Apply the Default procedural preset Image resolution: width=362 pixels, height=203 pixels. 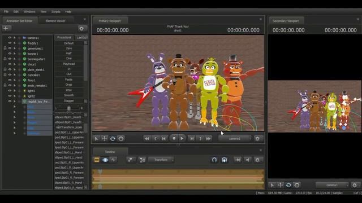pos(69,43)
